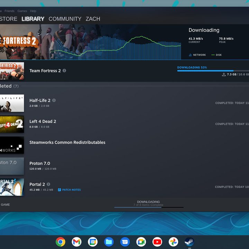Click the completed section count '(7)'
Viewport: 249px width, 249px height.
(16, 86)
